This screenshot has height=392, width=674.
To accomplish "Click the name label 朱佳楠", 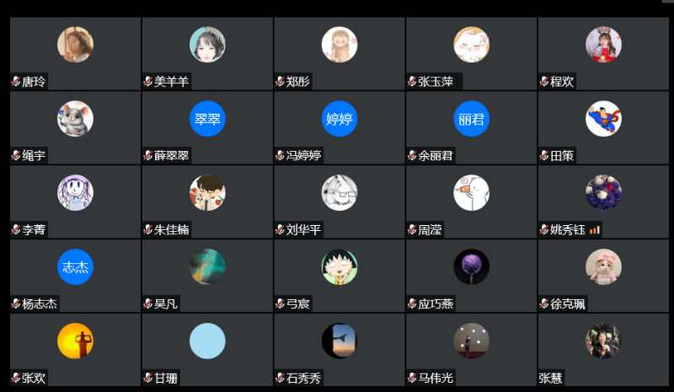I will [172, 229].
